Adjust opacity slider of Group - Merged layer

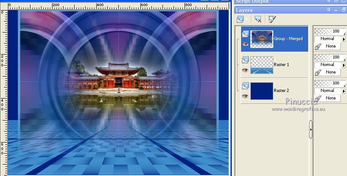(330, 32)
